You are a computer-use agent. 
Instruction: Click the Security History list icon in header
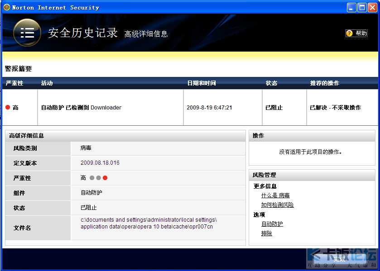click(27, 33)
